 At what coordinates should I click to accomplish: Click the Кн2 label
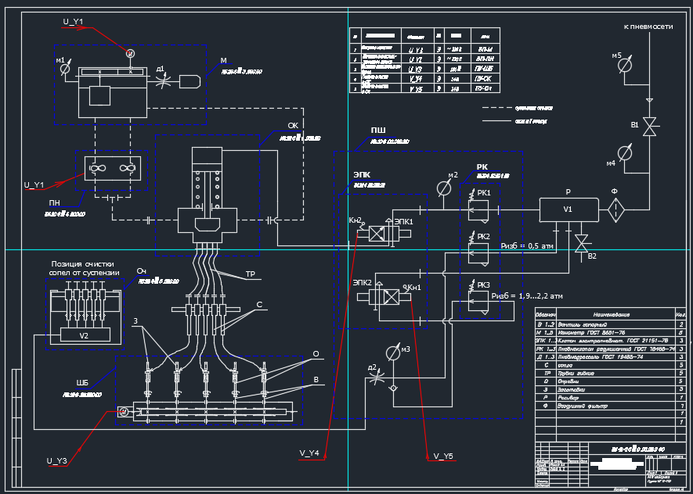(x=355, y=219)
